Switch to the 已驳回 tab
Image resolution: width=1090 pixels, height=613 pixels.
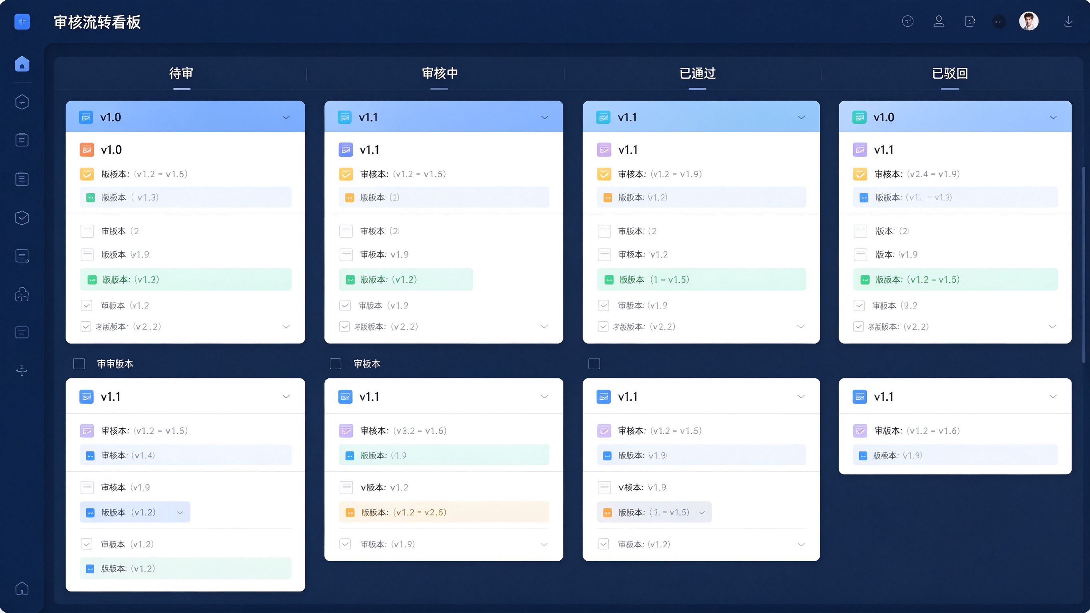pos(950,73)
